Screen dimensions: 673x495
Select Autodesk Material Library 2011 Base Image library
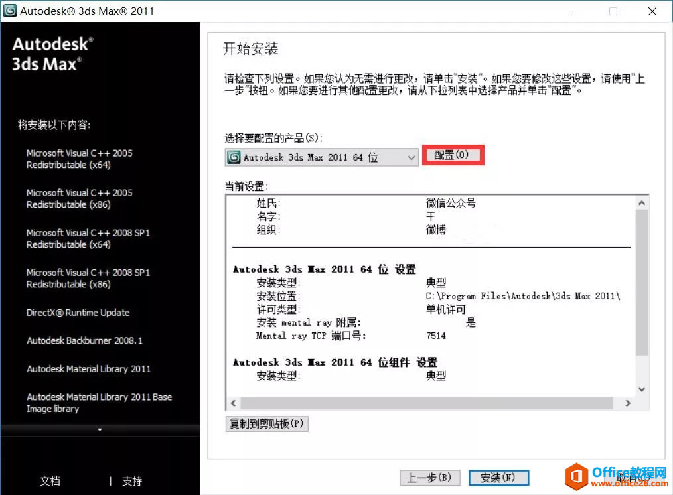point(99,403)
